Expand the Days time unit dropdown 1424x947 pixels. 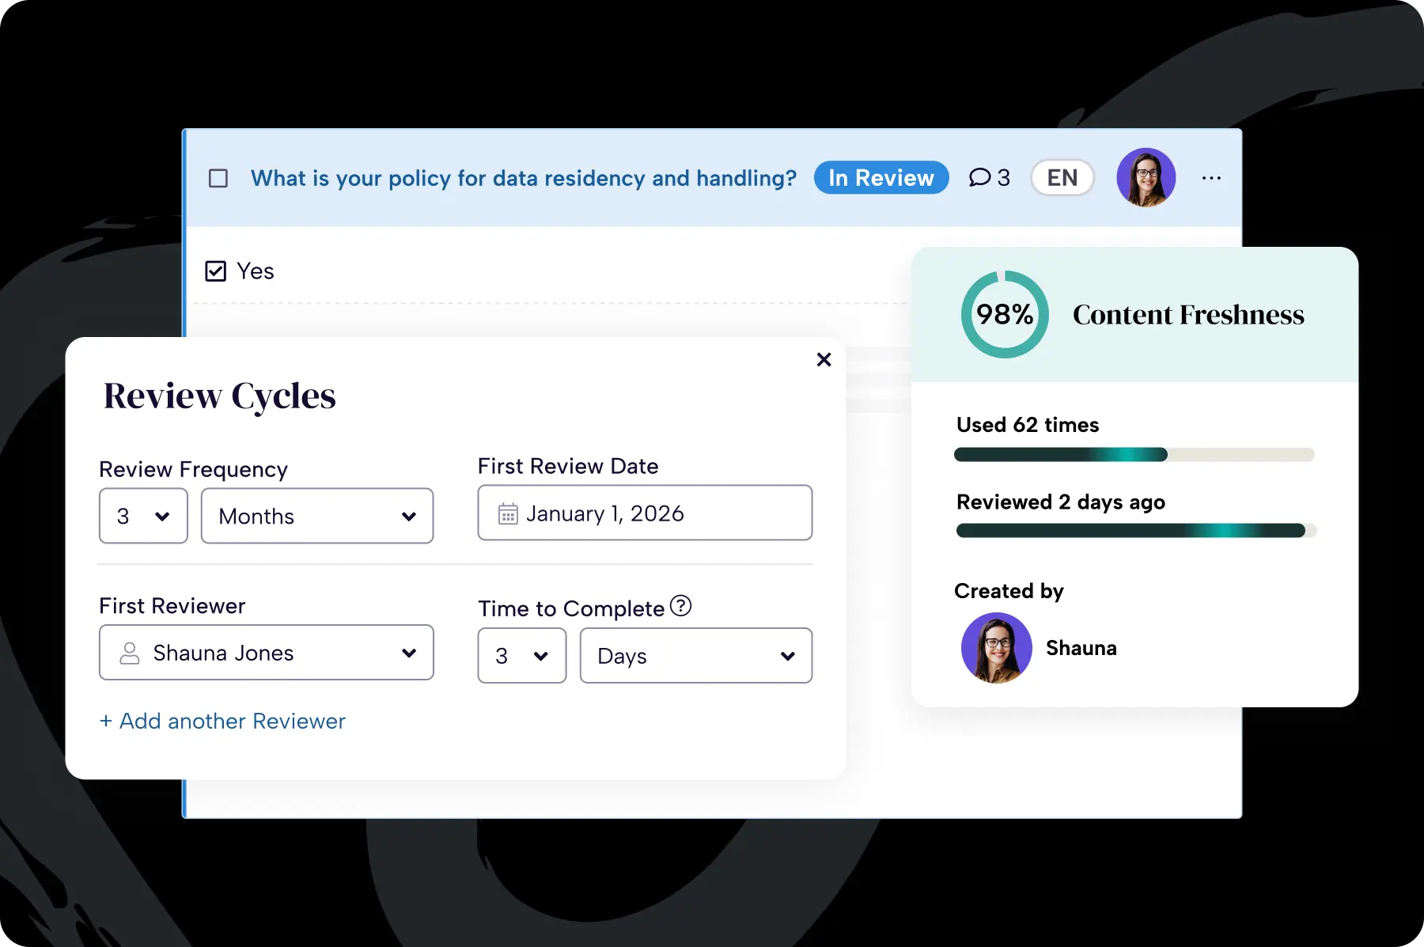pyautogui.click(x=695, y=656)
